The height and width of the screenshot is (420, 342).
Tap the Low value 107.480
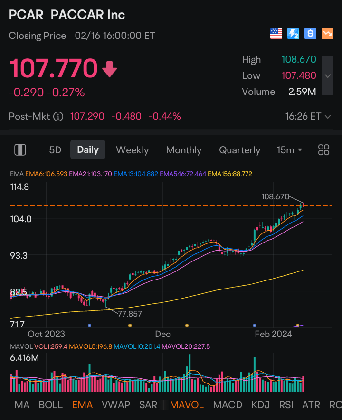pyautogui.click(x=299, y=76)
